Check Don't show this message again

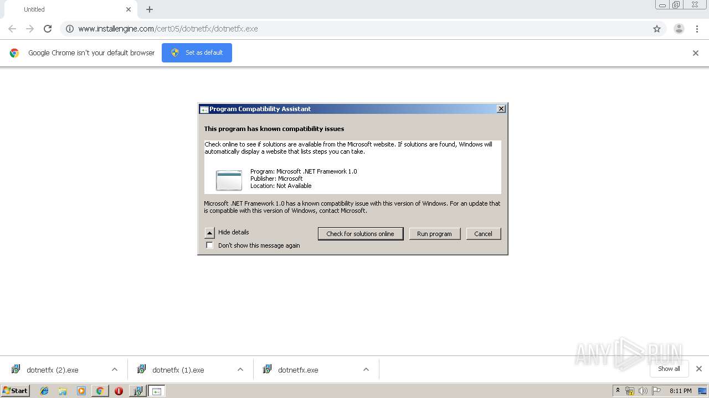click(x=209, y=245)
